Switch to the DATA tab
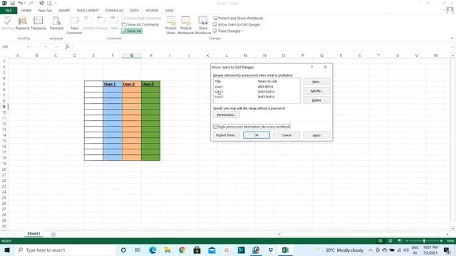This screenshot has height=256, width=456. 135,11
